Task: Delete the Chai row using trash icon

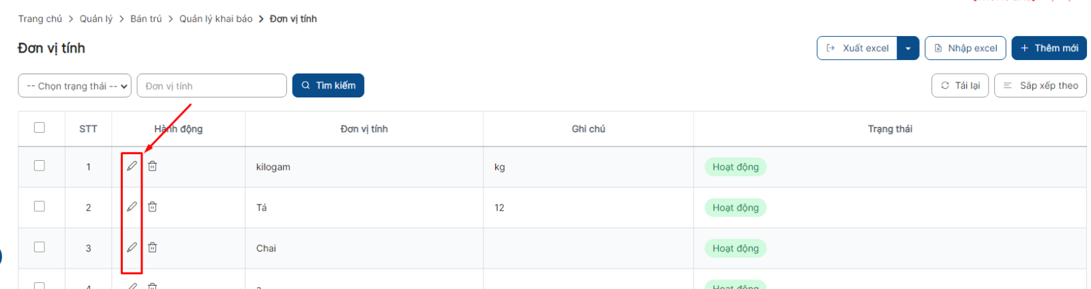Action: coord(153,247)
